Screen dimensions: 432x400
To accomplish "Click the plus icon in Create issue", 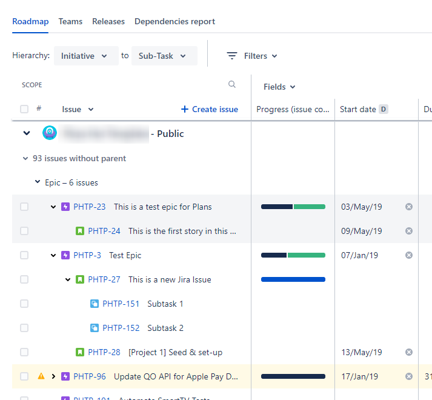I will (x=185, y=109).
